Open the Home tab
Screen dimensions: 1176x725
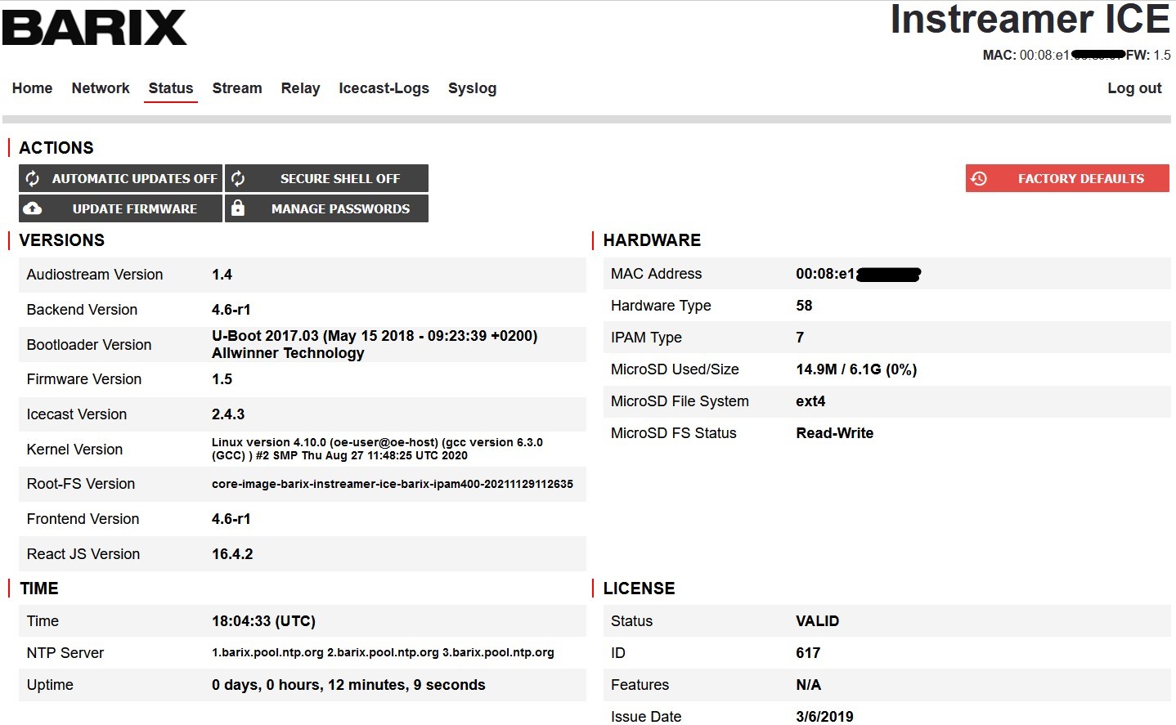(32, 88)
